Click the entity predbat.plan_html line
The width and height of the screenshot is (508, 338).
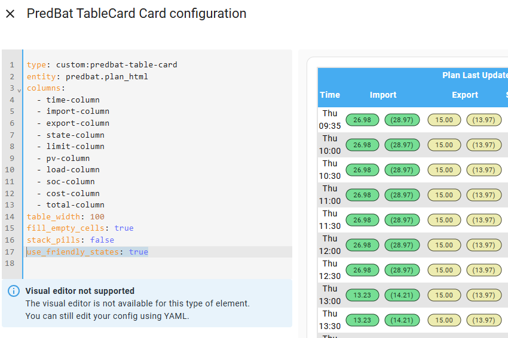(87, 76)
